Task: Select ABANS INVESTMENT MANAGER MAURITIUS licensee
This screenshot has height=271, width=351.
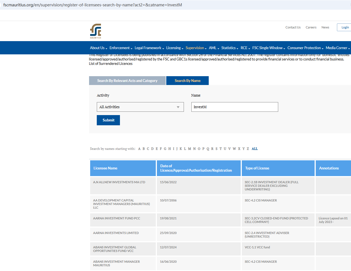Action: (x=116, y=264)
